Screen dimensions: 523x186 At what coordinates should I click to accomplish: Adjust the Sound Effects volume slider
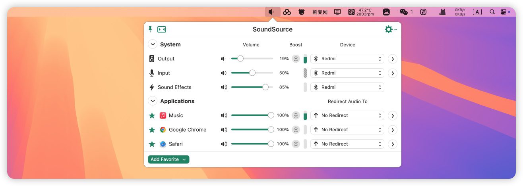(x=252, y=87)
